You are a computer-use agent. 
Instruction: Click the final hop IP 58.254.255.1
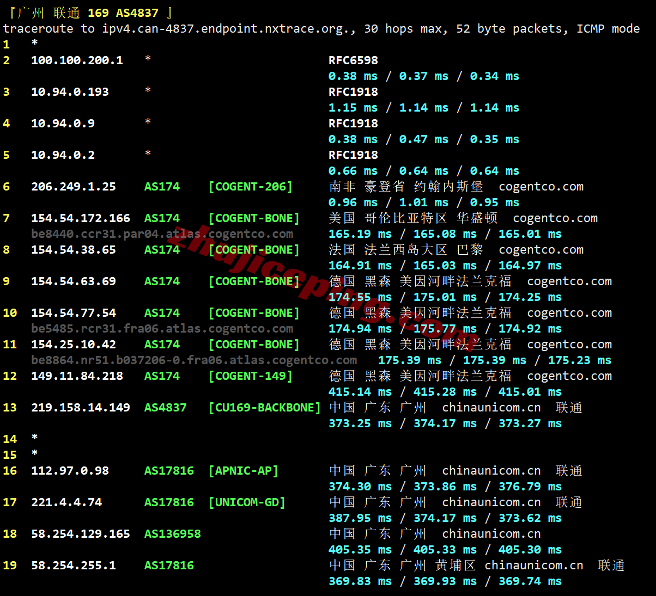click(74, 566)
